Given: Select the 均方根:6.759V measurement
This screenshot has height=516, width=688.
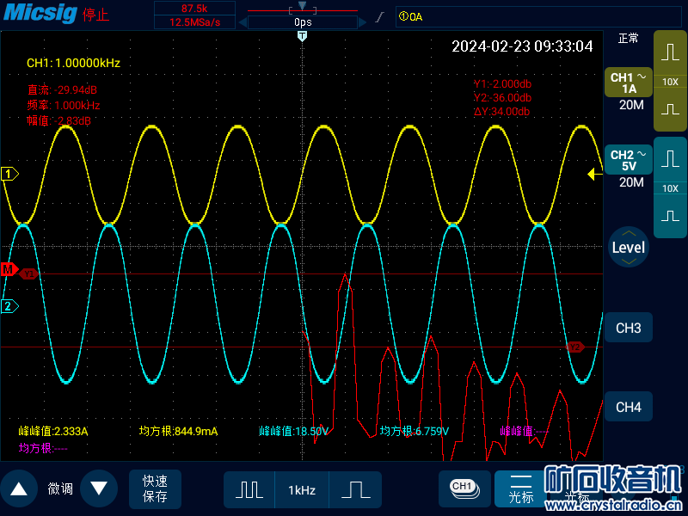Looking at the screenshot, I should [415, 432].
